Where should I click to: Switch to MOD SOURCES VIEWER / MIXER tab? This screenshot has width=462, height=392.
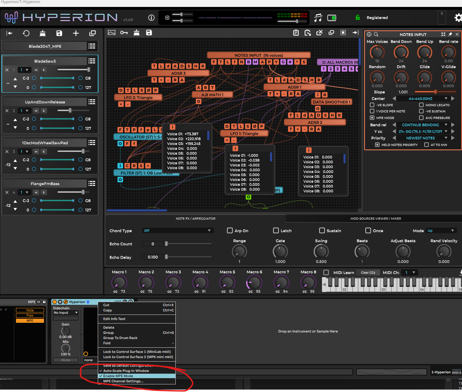(x=376, y=219)
